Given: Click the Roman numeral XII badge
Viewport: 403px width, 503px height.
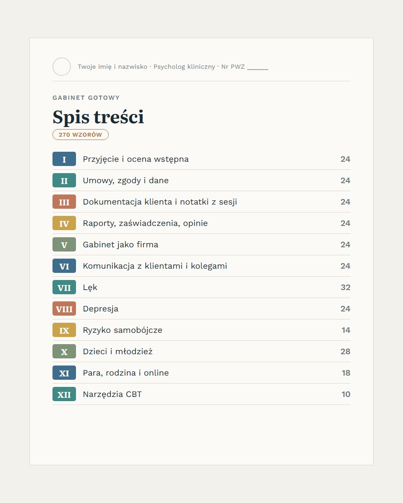Looking at the screenshot, I should click(64, 394).
